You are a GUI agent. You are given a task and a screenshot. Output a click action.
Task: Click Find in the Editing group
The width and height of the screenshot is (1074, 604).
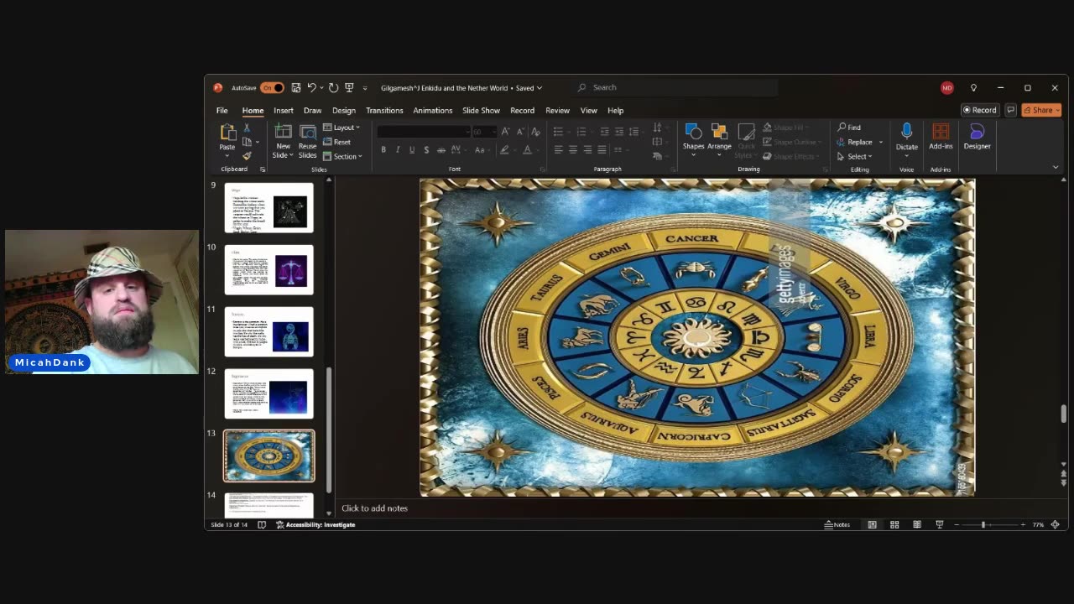click(849, 128)
